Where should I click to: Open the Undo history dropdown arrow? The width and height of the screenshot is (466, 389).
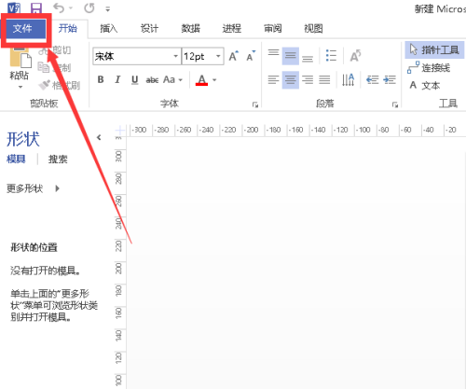coord(71,8)
